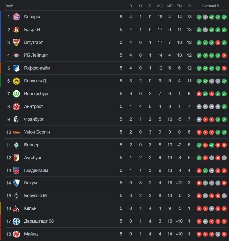
Task: Click the Майнц club logo
Action: coord(16,234)
